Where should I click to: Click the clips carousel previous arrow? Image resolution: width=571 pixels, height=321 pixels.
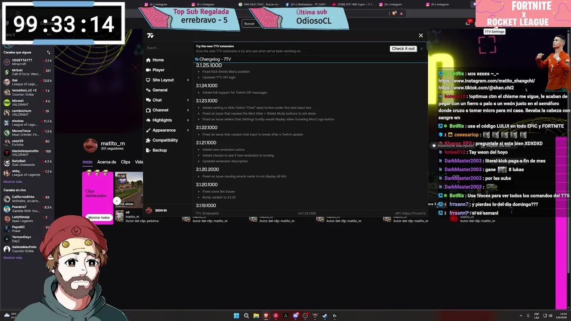pyautogui.click(x=117, y=201)
